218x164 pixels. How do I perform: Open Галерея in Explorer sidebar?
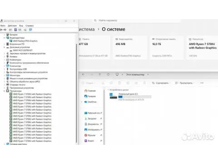[90, 96]
